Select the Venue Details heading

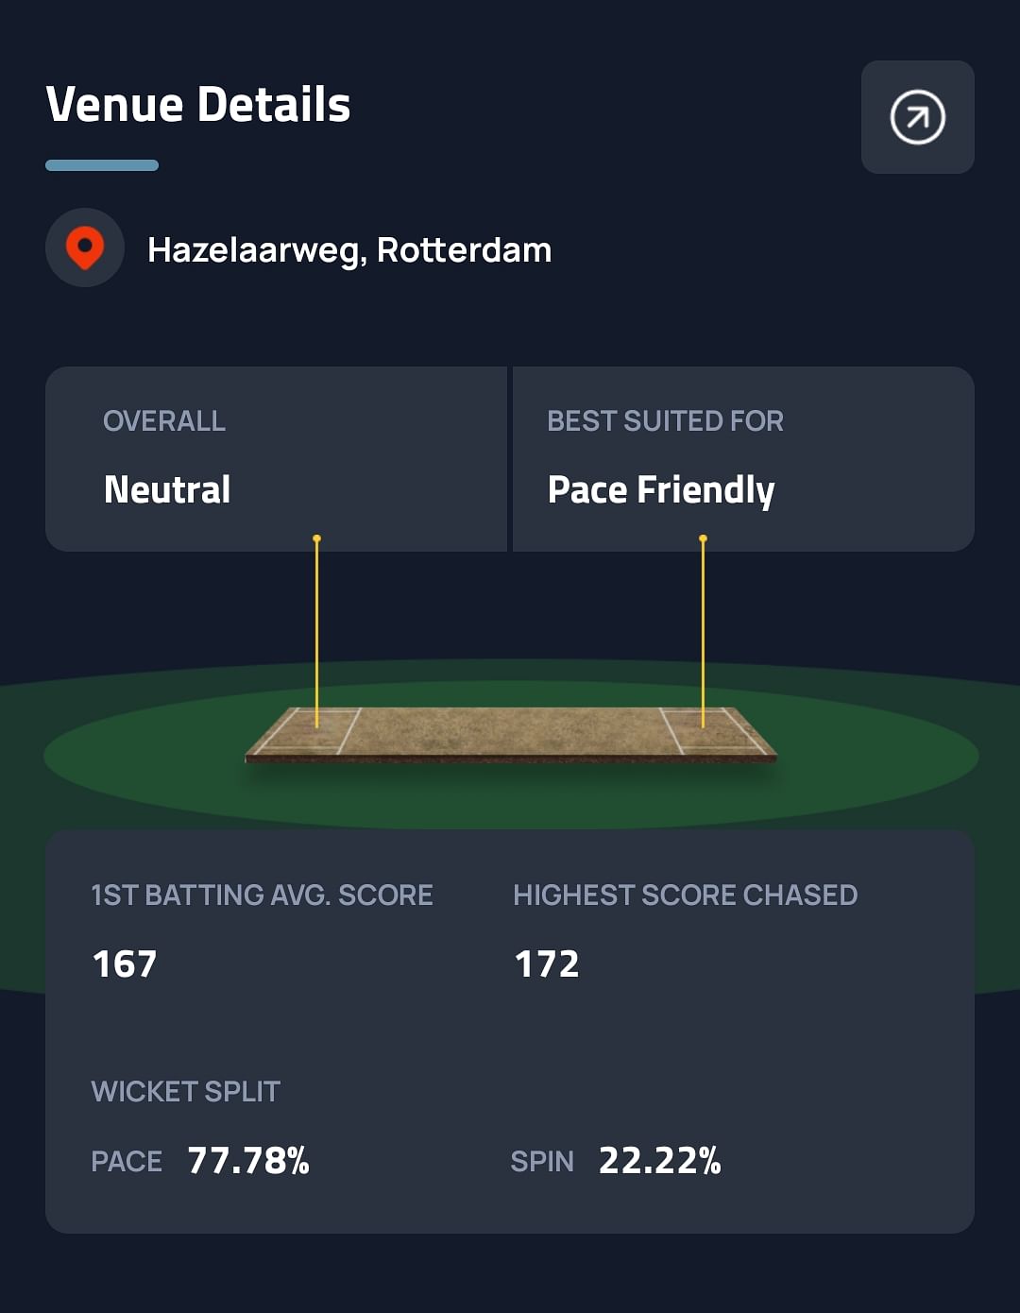click(x=198, y=104)
